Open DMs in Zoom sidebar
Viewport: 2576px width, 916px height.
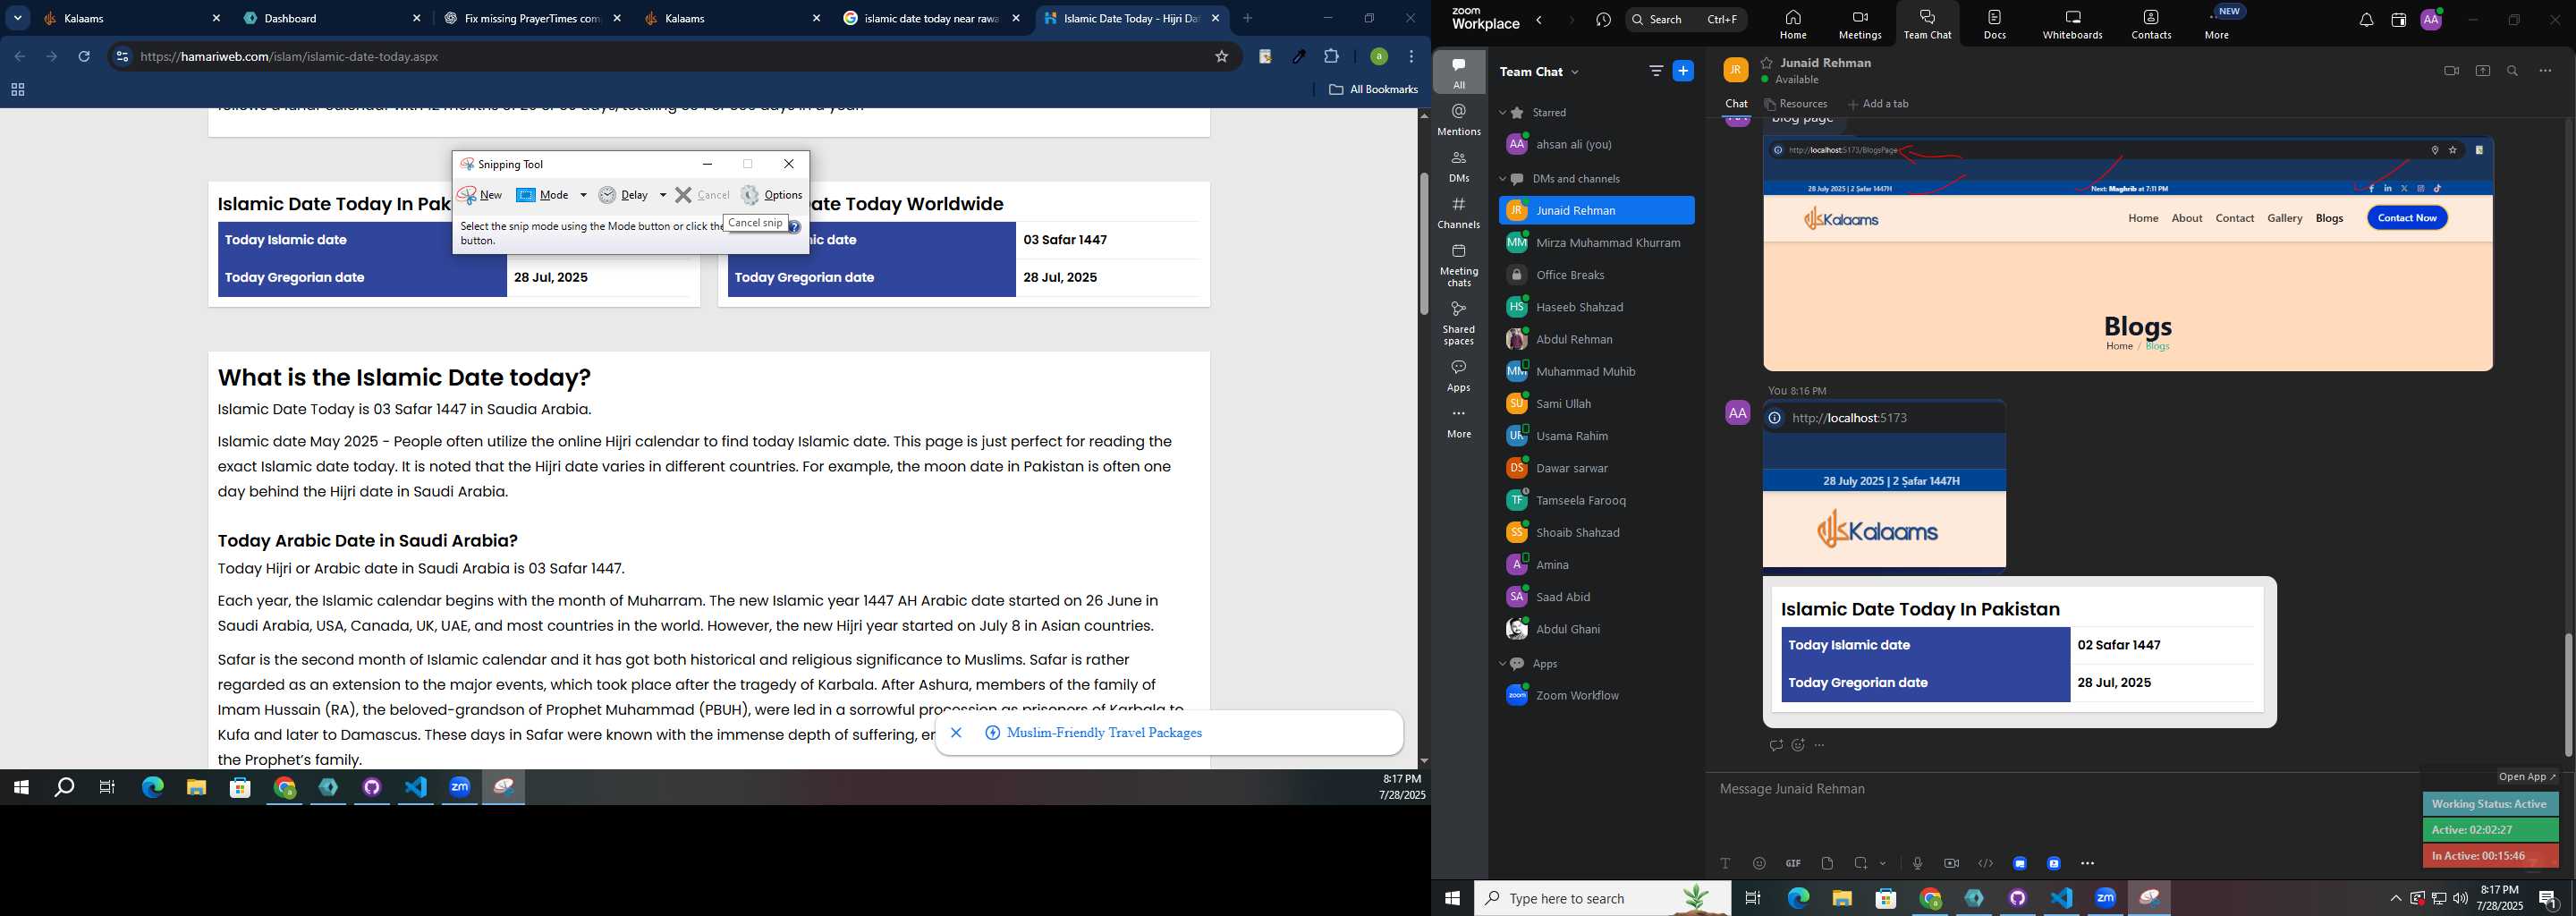(x=1459, y=166)
